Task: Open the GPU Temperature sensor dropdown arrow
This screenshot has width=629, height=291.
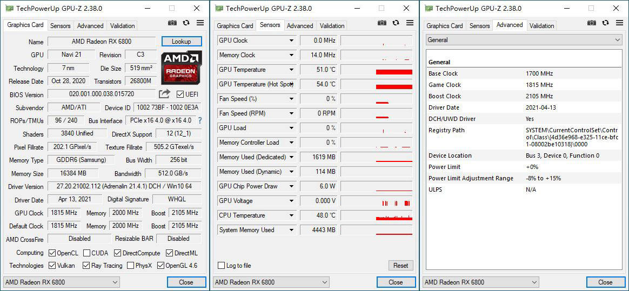Action: [x=292, y=70]
